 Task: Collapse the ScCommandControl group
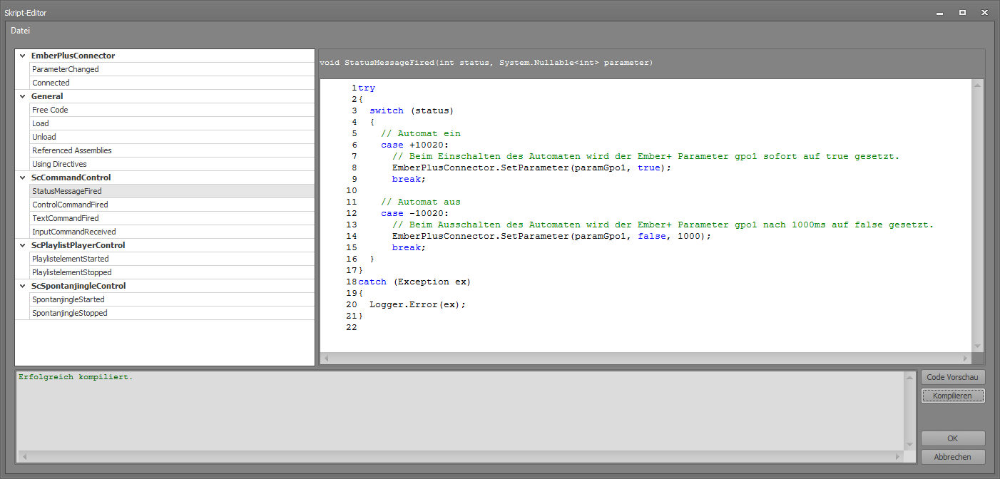(21, 177)
